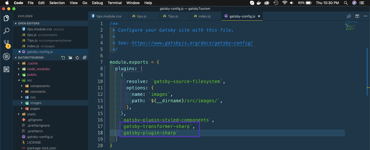Click the Docker whale icon in menu bar
This screenshot has width=370, height=150.
260,3
